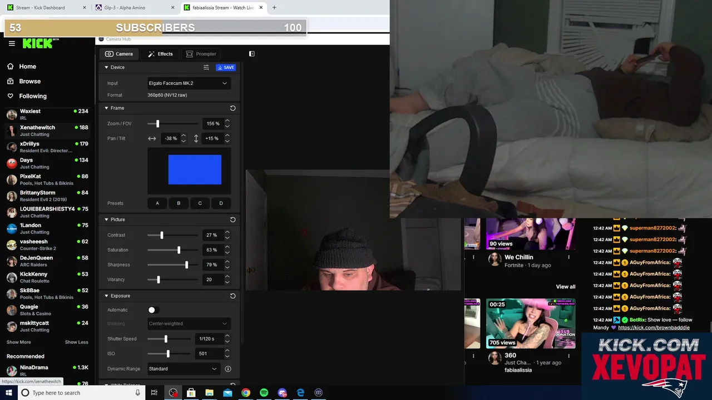The image size is (712, 400).
Task: Toggle Automatic exposure switch
Action: click(x=154, y=310)
